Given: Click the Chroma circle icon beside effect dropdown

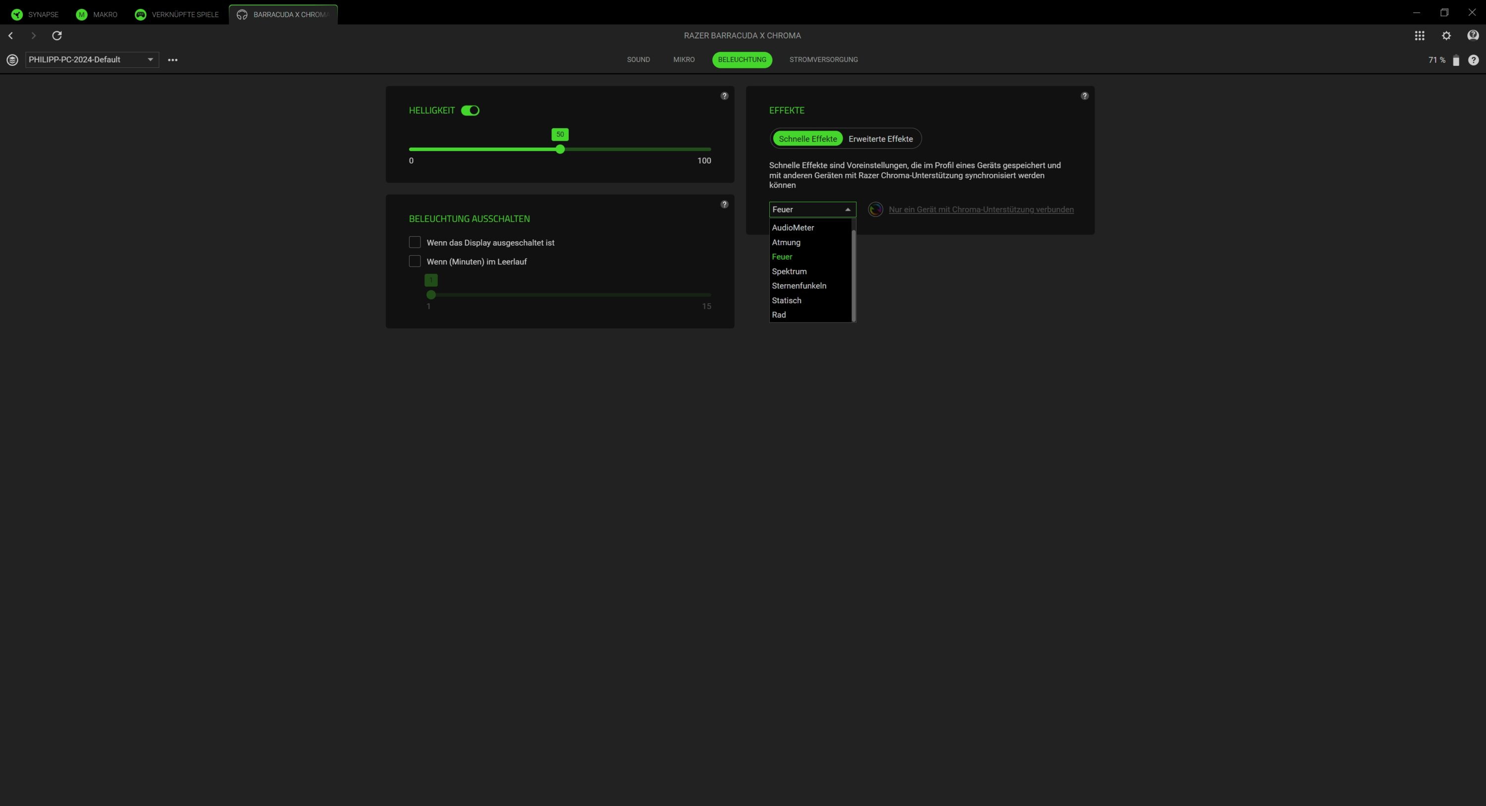Looking at the screenshot, I should (875, 210).
